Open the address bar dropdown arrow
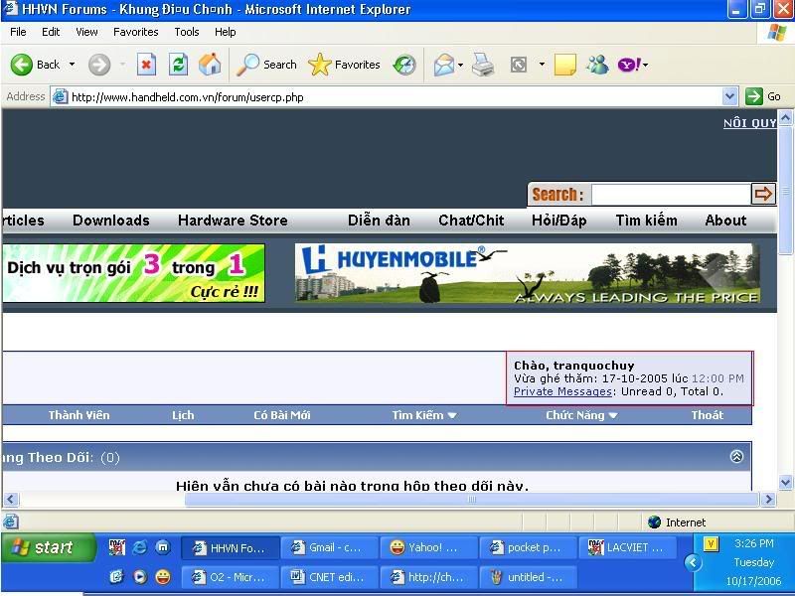Image resolution: width=795 pixels, height=596 pixels. [x=730, y=96]
